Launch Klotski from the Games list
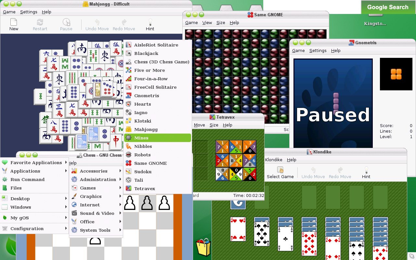 158,121
